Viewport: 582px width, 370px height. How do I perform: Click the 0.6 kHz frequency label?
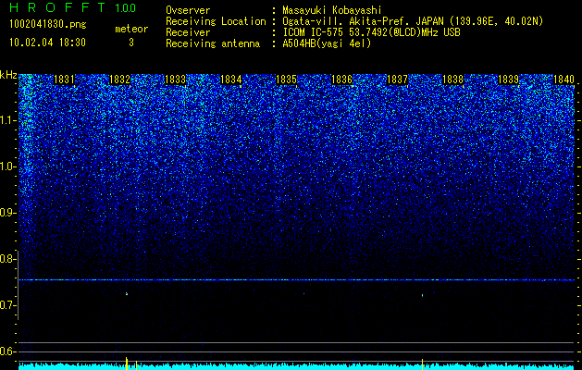(x=8, y=351)
